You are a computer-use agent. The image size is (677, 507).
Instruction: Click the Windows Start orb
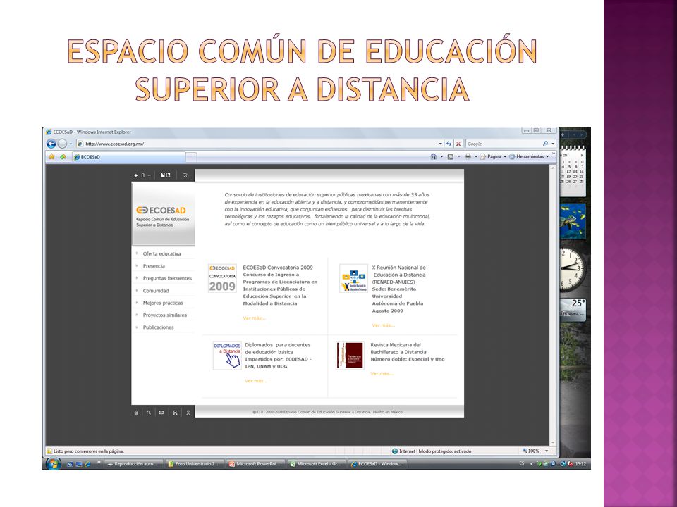(53, 464)
